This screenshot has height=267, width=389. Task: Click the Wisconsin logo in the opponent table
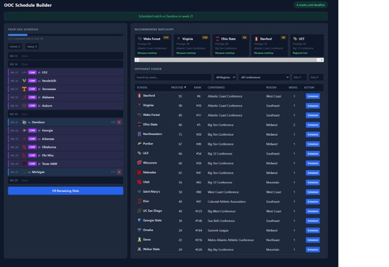(139, 163)
